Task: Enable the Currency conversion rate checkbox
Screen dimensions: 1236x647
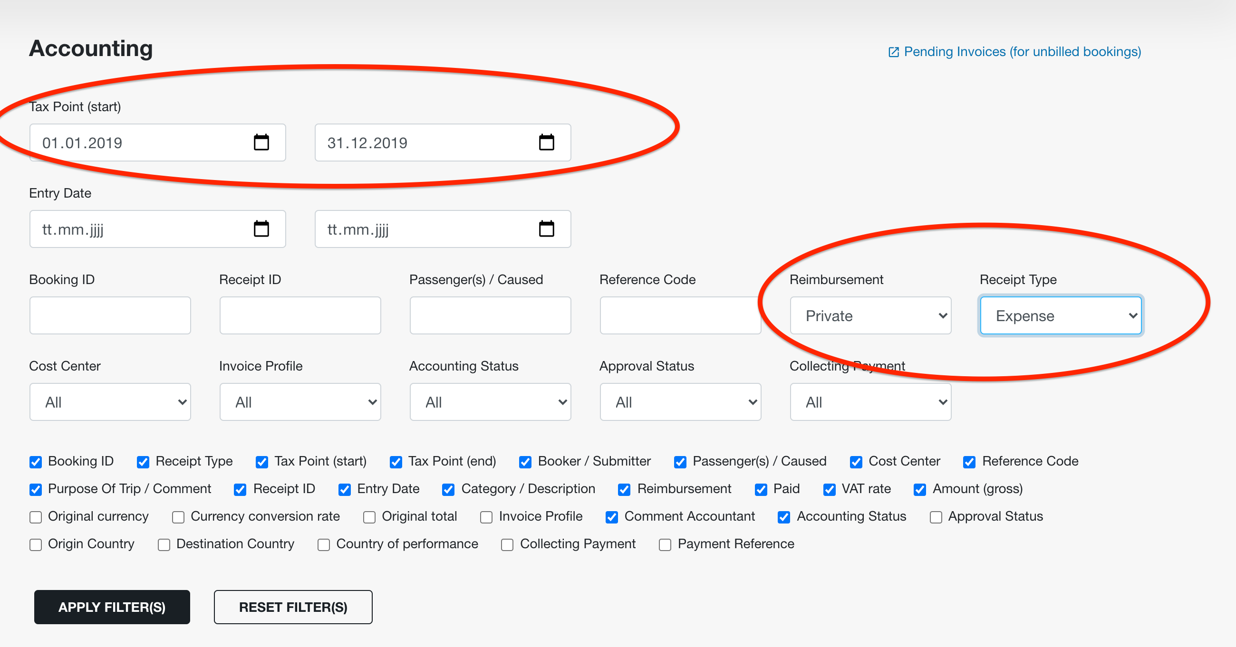Action: 178,517
